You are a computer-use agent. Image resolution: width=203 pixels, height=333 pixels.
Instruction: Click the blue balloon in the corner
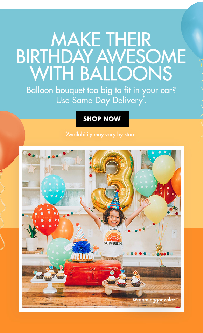pos(192,30)
